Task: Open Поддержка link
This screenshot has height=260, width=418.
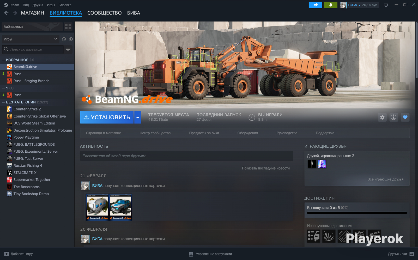Action: click(325, 133)
